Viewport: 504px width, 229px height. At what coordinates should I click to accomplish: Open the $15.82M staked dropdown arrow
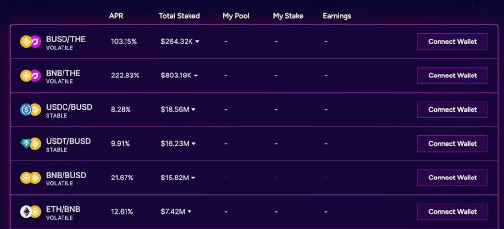click(x=193, y=178)
